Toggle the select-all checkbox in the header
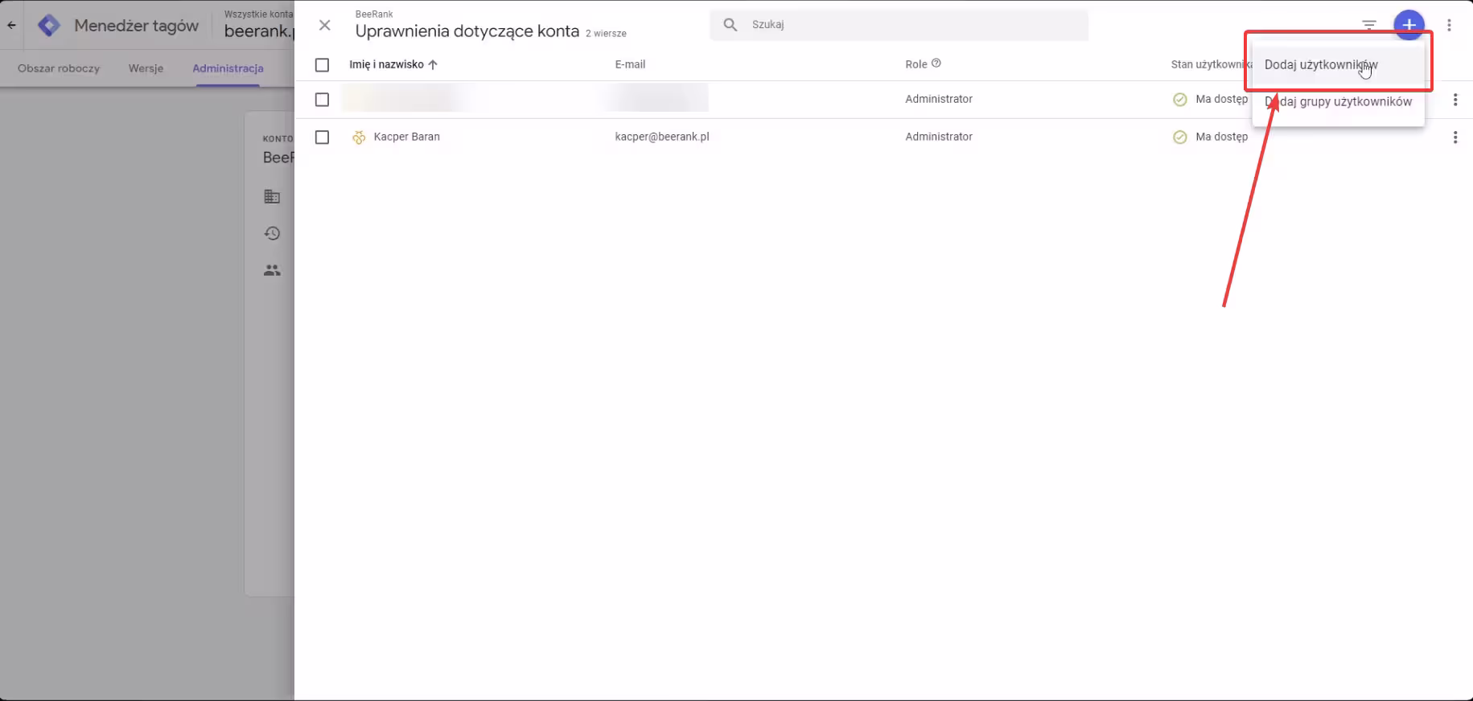 322,65
